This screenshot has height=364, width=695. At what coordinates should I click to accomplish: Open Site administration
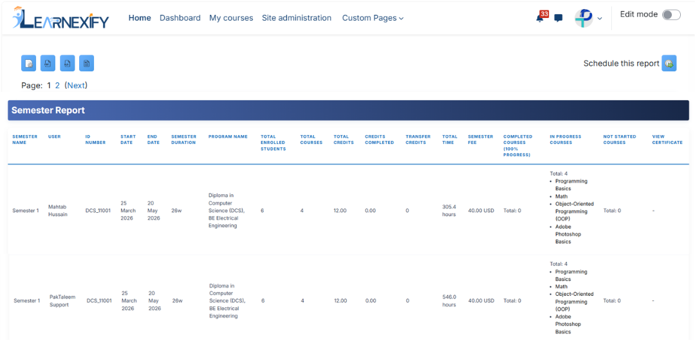(x=297, y=18)
